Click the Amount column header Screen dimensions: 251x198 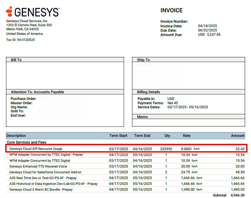point(237,135)
